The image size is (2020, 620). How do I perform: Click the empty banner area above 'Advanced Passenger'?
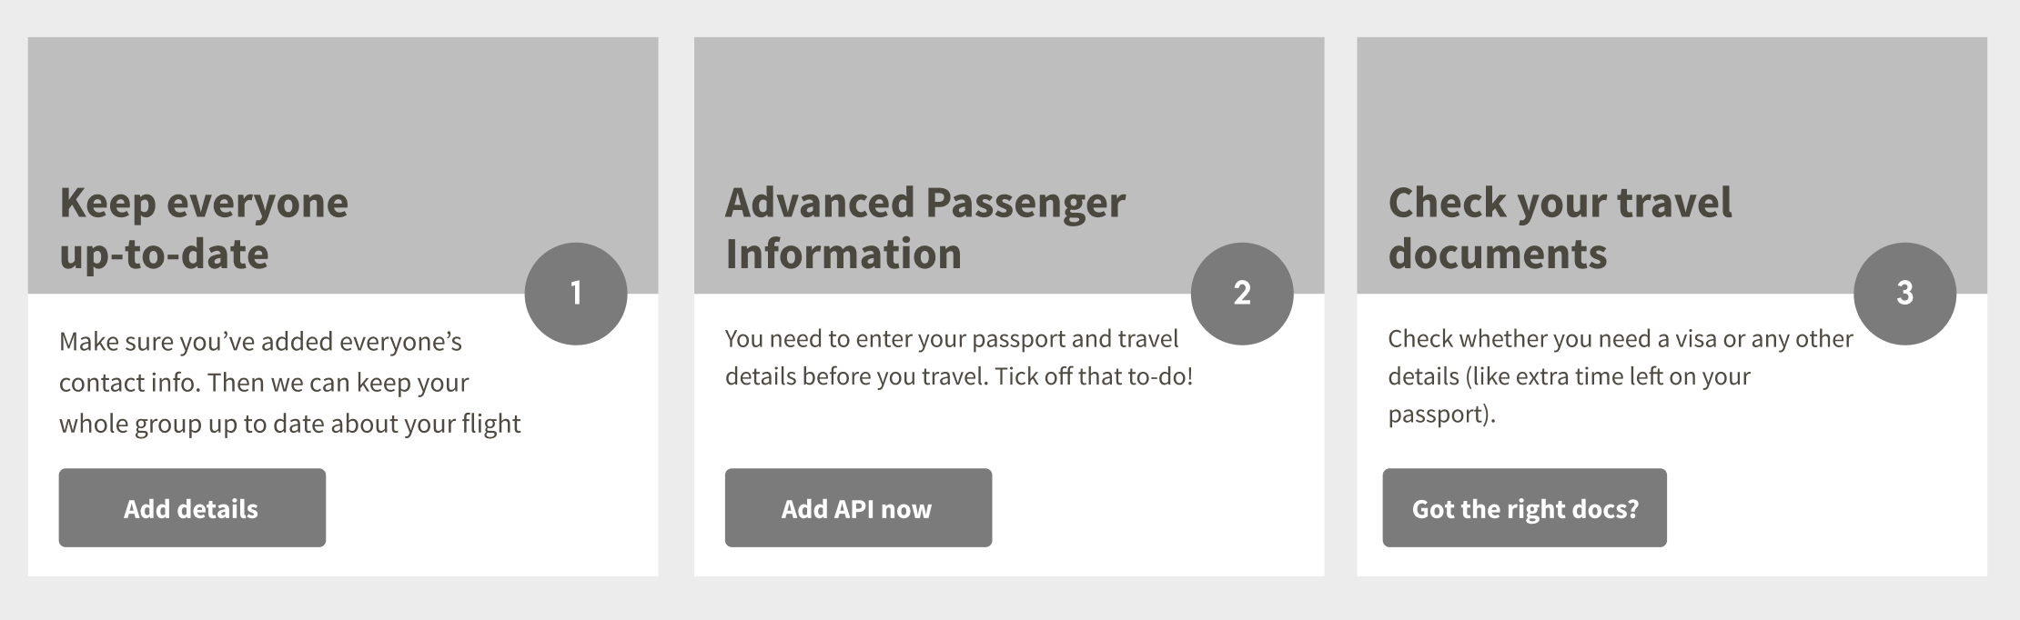pos(1008,100)
